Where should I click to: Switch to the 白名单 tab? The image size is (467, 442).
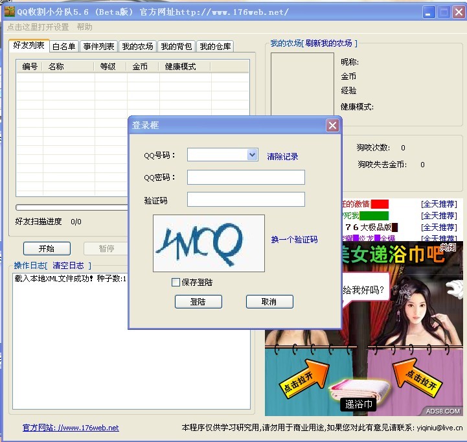(64, 47)
